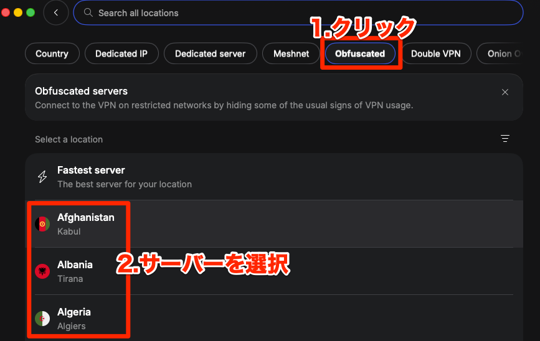Select the Dedicated IP tab

121,54
